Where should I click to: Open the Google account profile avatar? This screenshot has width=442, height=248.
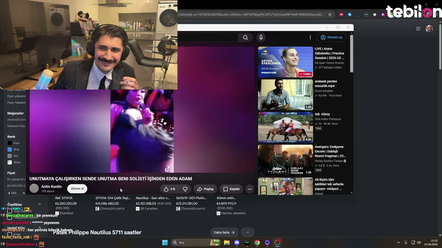[x=429, y=29]
